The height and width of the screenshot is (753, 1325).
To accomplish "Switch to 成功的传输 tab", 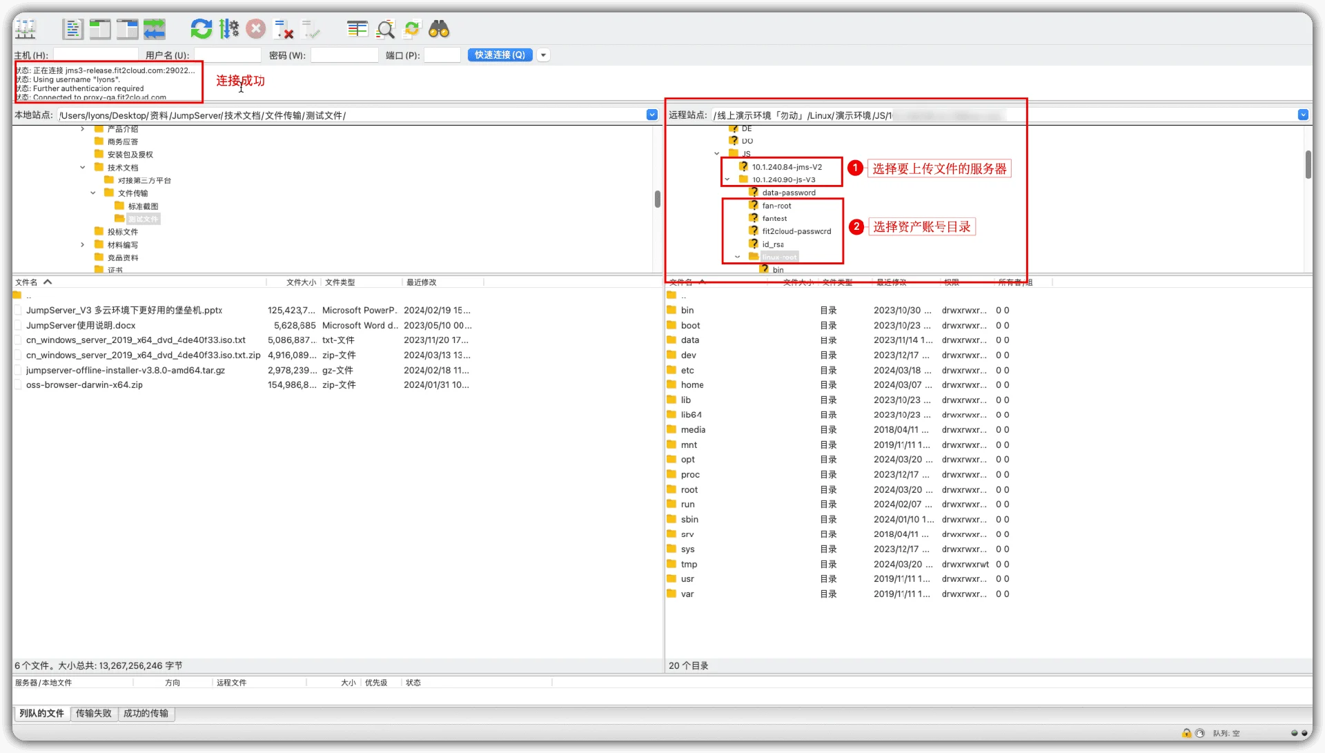I will pyautogui.click(x=146, y=714).
